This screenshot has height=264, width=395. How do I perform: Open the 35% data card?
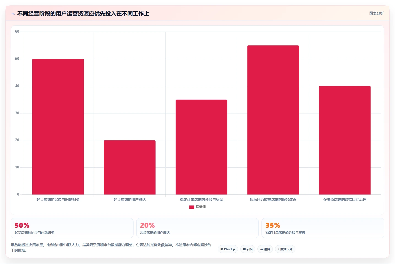pos(323,228)
